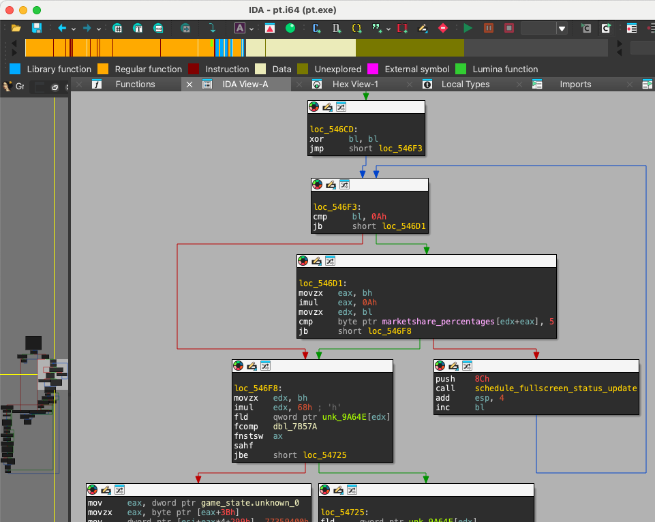This screenshot has height=522, width=655.
Task: Open the back-history dropdown arrow
Action: tap(74, 29)
